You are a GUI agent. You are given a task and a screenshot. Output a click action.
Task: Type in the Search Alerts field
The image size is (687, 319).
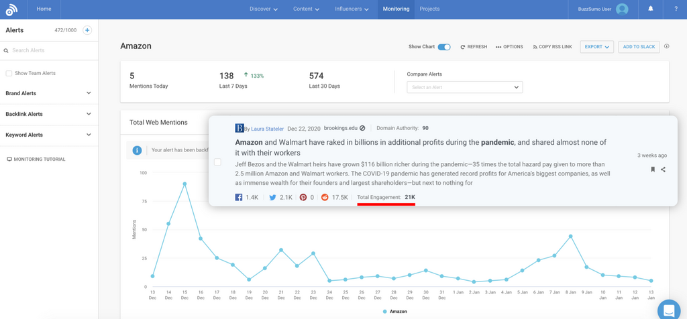(50, 50)
